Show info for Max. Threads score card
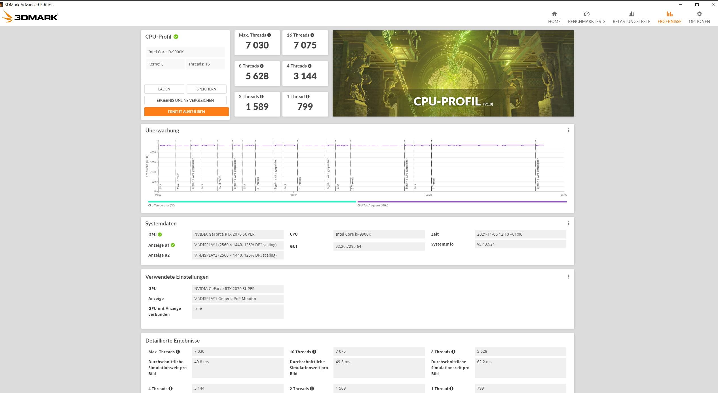The height and width of the screenshot is (393, 718). click(x=269, y=35)
